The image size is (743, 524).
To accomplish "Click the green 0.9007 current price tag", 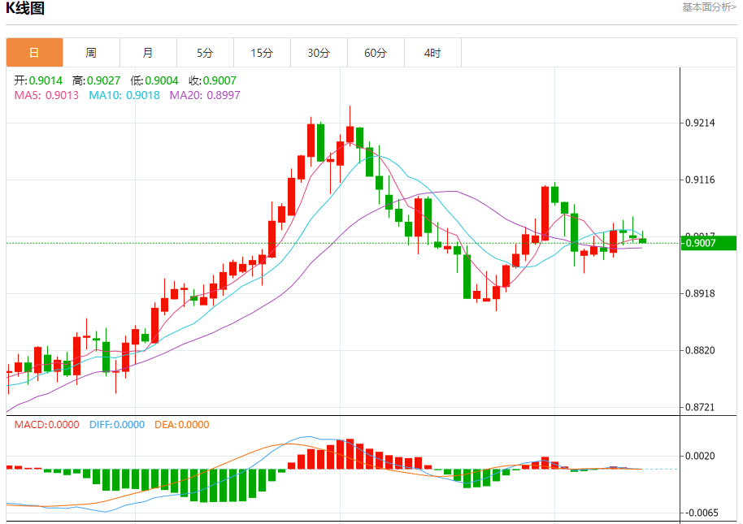I will [x=708, y=243].
